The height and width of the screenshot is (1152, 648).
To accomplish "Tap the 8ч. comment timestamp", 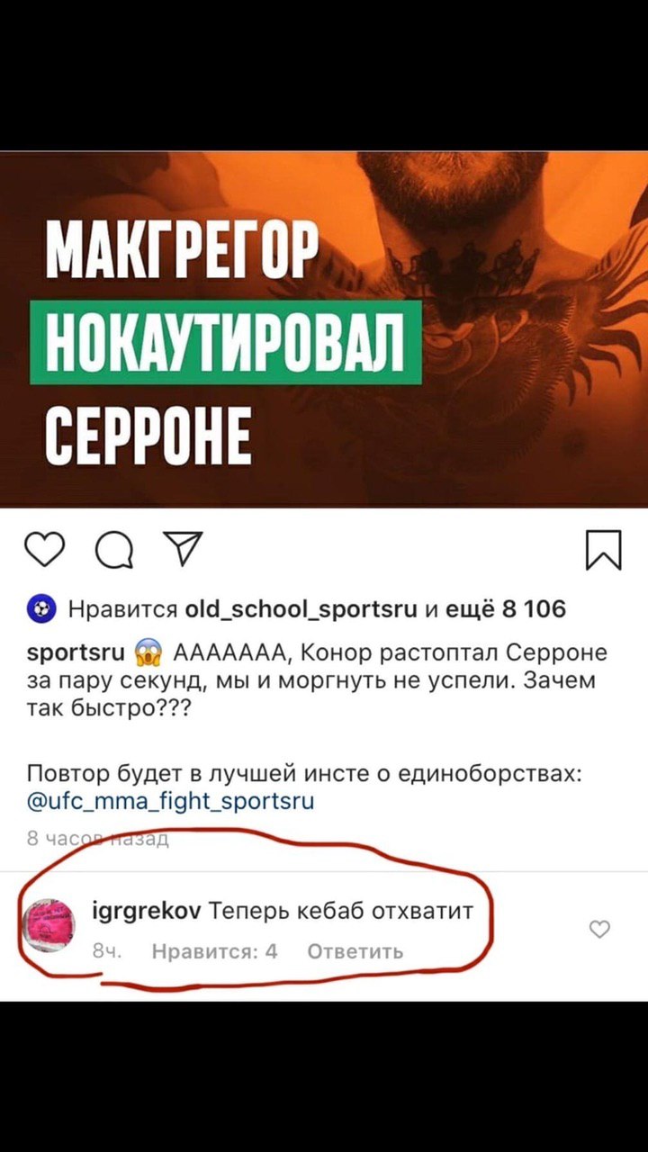I will pyautogui.click(x=107, y=950).
